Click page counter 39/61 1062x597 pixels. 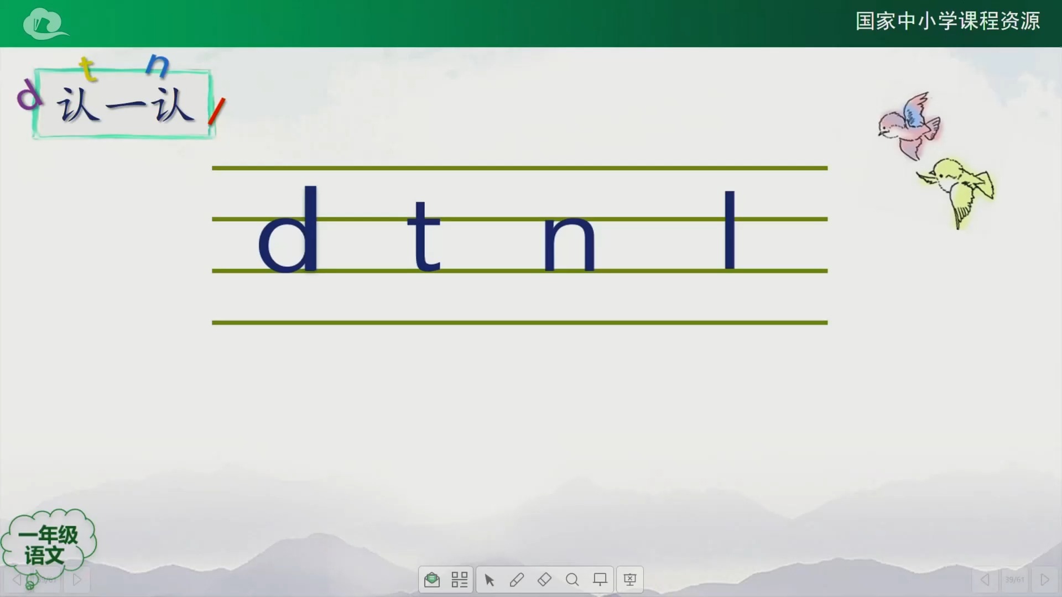1014,579
